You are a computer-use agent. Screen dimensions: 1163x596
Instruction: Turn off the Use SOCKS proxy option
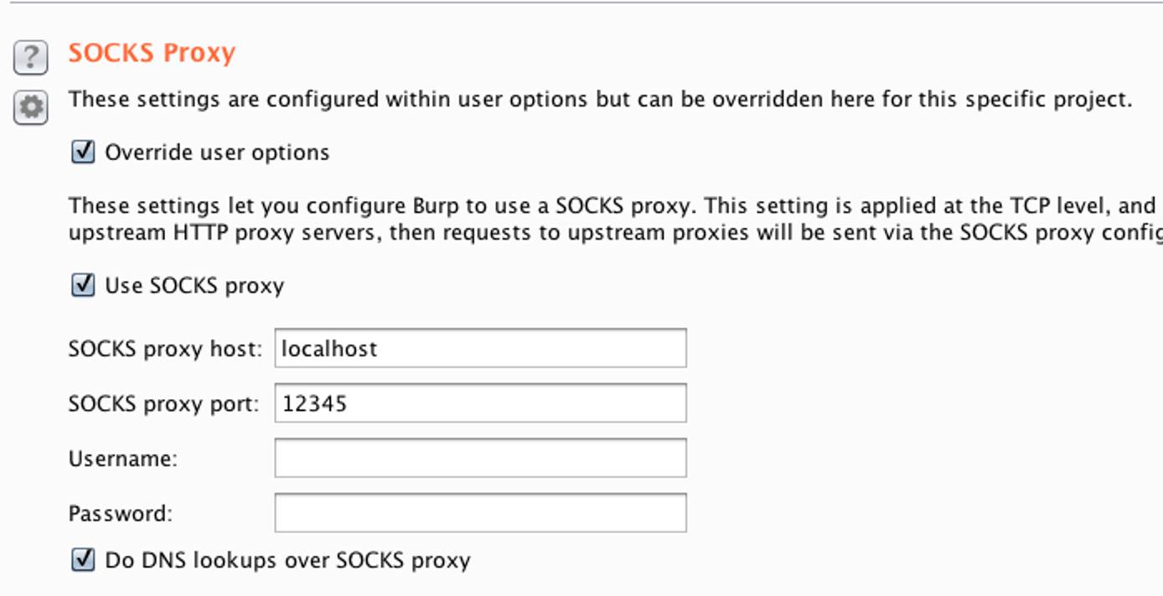pyautogui.click(x=82, y=285)
